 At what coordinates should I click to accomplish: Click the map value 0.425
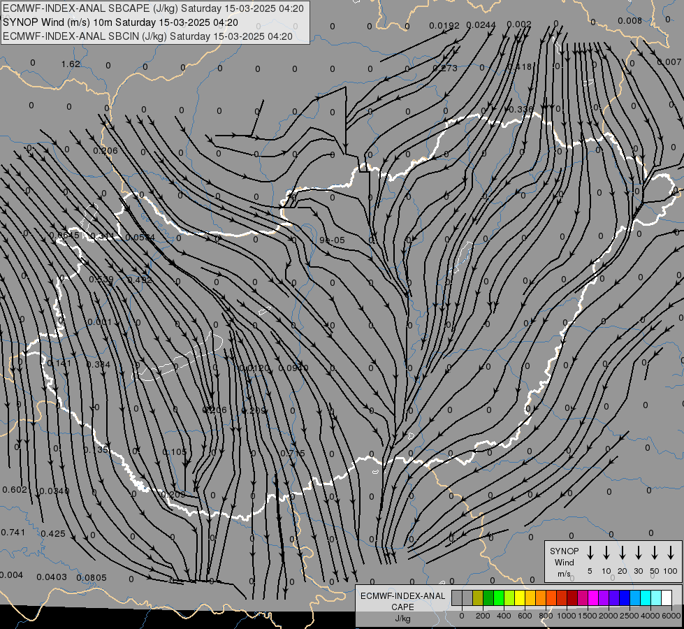(x=53, y=533)
